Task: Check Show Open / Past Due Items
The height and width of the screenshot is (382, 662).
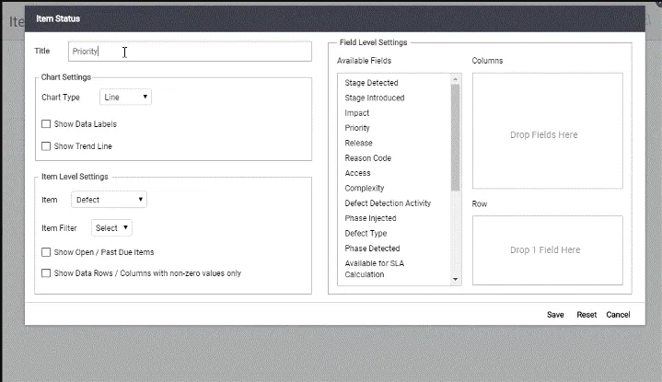Action: [46, 252]
